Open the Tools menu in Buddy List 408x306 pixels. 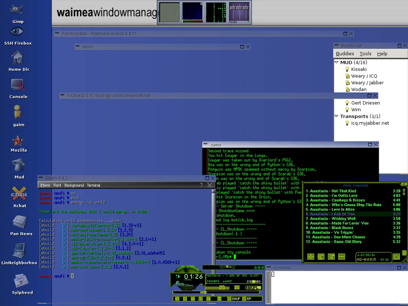[x=365, y=54]
